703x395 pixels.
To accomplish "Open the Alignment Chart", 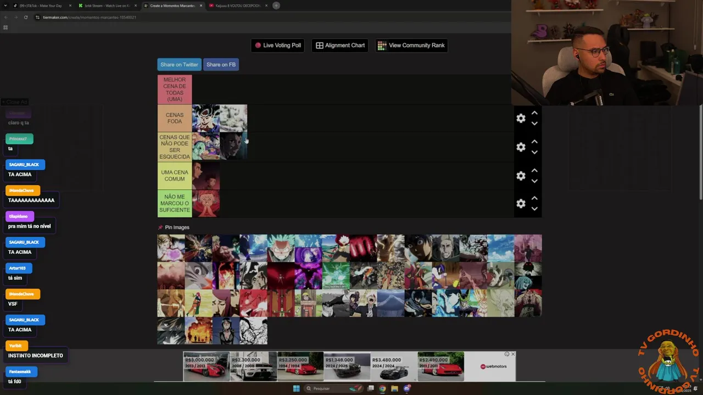I will tap(341, 46).
